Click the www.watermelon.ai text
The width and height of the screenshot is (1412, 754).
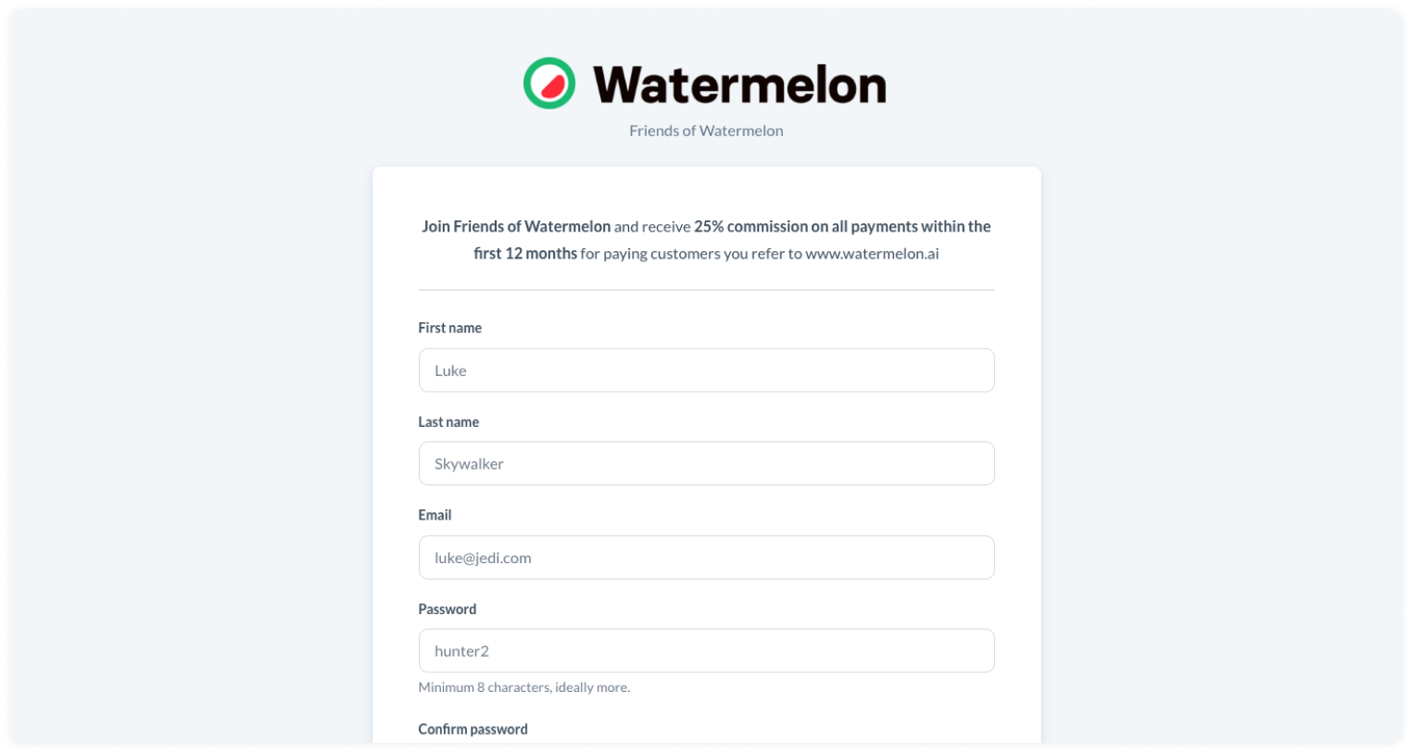pos(872,254)
